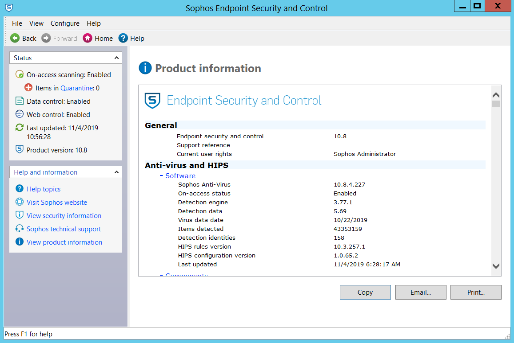Image resolution: width=514 pixels, height=343 pixels.
Task: Click the Copy button
Action: click(365, 292)
